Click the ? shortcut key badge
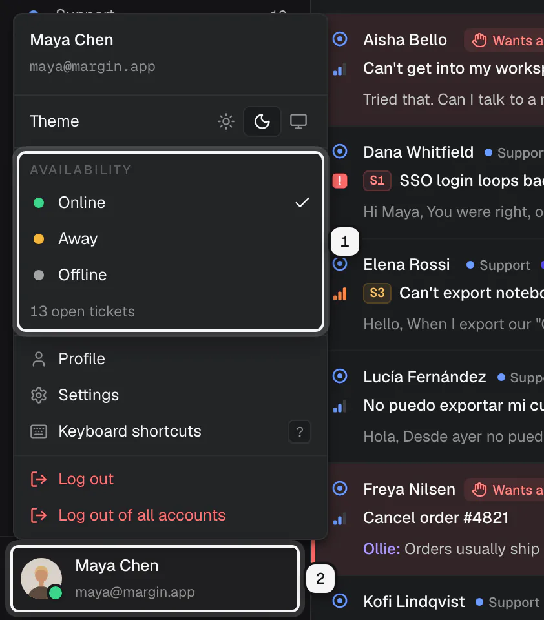This screenshot has width=544, height=620. coord(300,431)
